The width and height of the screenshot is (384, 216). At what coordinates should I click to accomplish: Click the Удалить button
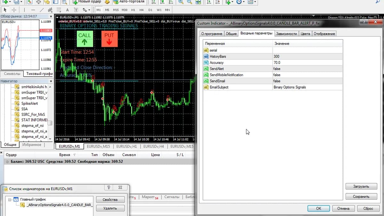(x=110, y=208)
